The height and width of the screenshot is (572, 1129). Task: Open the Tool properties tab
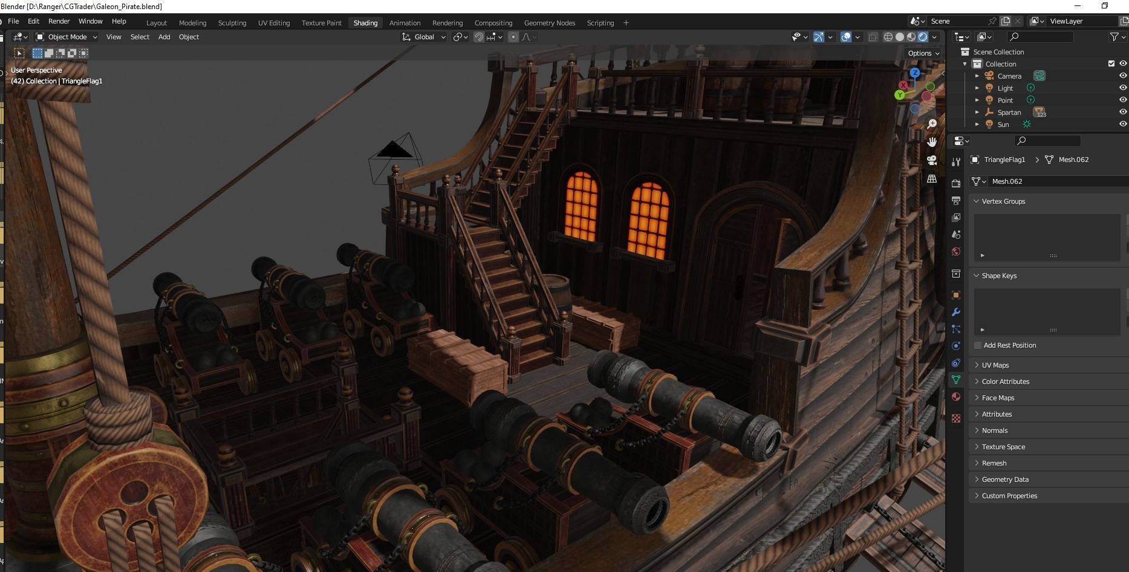coord(955,162)
